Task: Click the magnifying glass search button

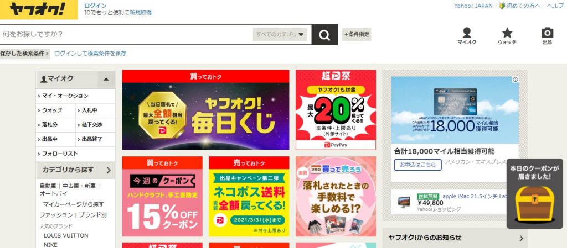Action: [x=324, y=35]
